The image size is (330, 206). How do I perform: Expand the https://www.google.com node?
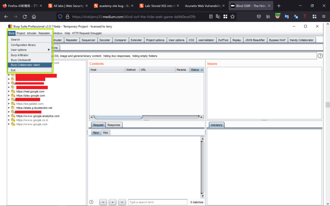[9, 124]
